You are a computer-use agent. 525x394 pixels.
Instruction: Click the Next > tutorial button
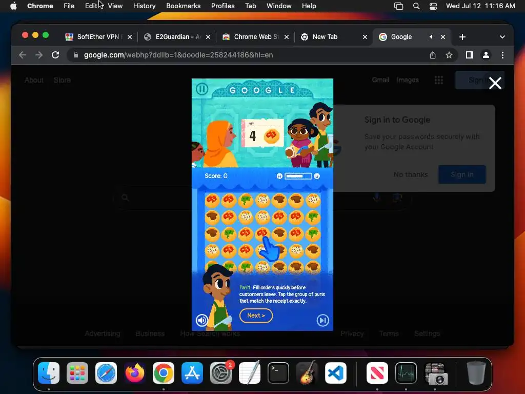(x=256, y=316)
